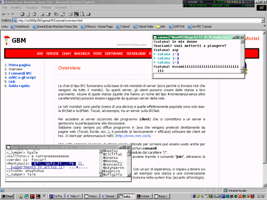Open mIRC e gli script sidebar link
This screenshot has width=267, height=200.
tap(22, 77)
